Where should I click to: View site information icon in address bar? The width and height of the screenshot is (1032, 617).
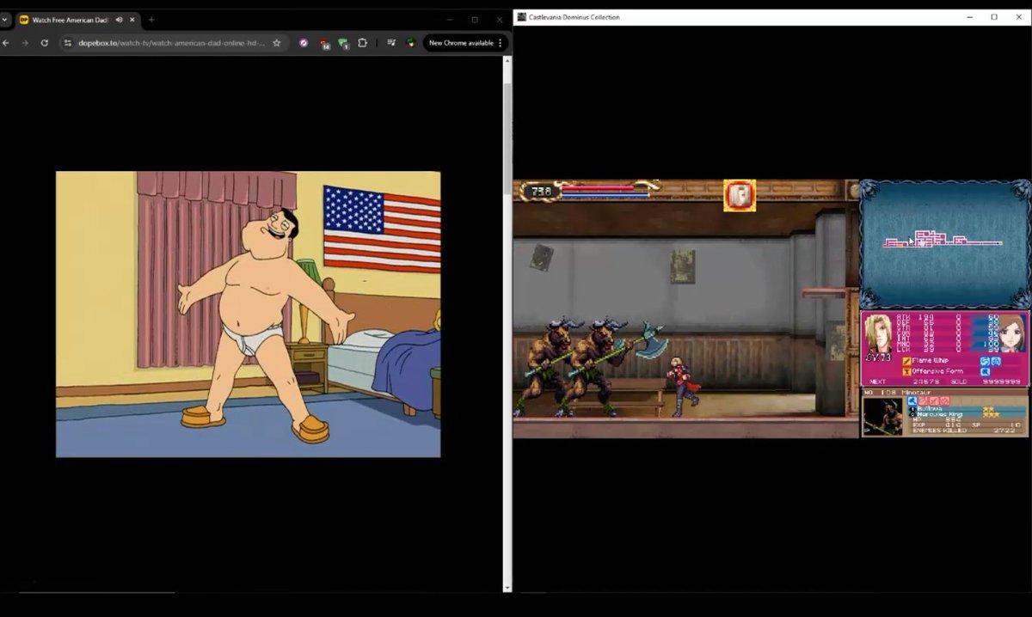pos(67,43)
